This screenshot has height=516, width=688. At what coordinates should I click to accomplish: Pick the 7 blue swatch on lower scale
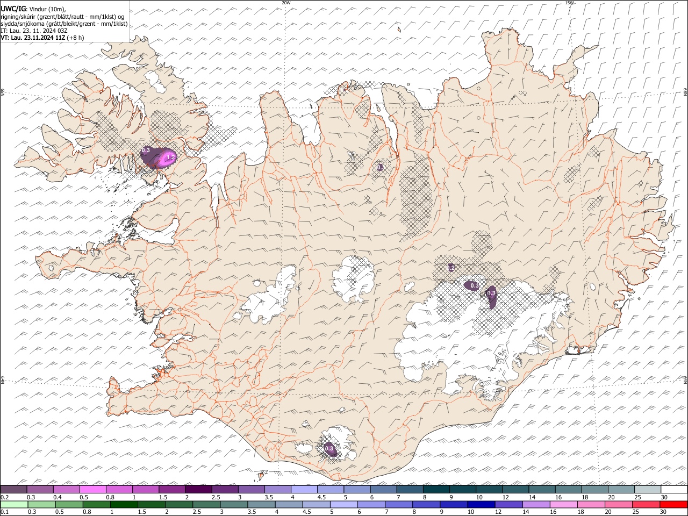click(x=398, y=504)
